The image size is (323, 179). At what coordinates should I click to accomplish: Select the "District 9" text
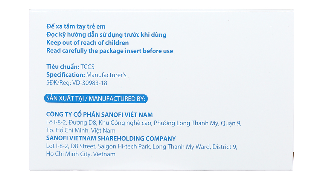(x=226, y=147)
